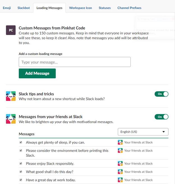The image size is (175, 184).
Task: Uncheck 'Always get plenty of sleep' message
Action: 21,142
